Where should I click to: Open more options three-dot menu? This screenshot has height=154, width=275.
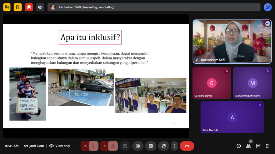(x=175, y=146)
